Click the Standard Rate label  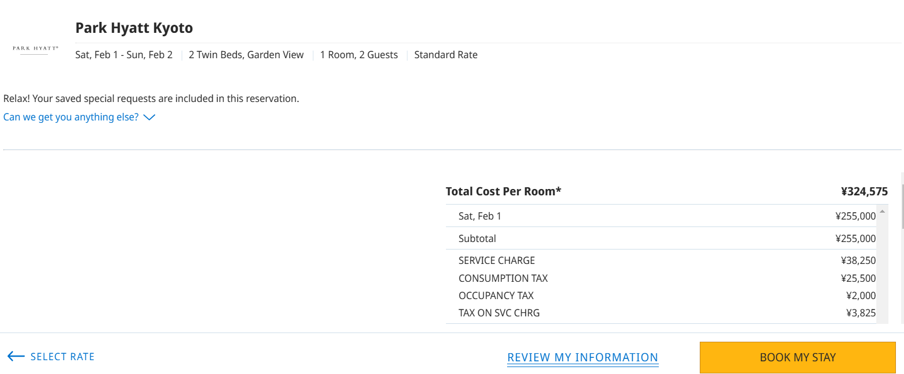(446, 55)
